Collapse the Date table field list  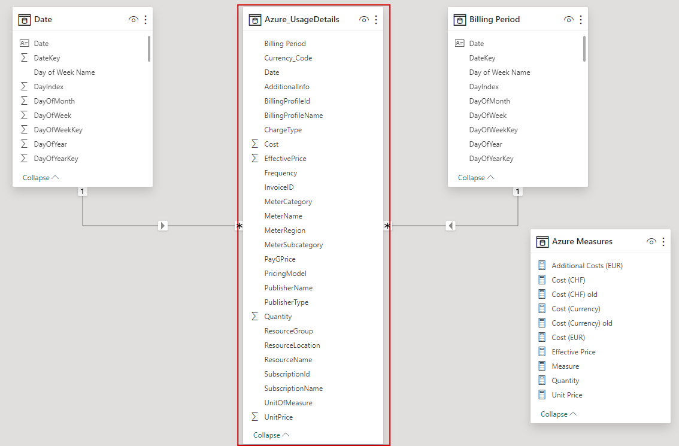click(41, 178)
